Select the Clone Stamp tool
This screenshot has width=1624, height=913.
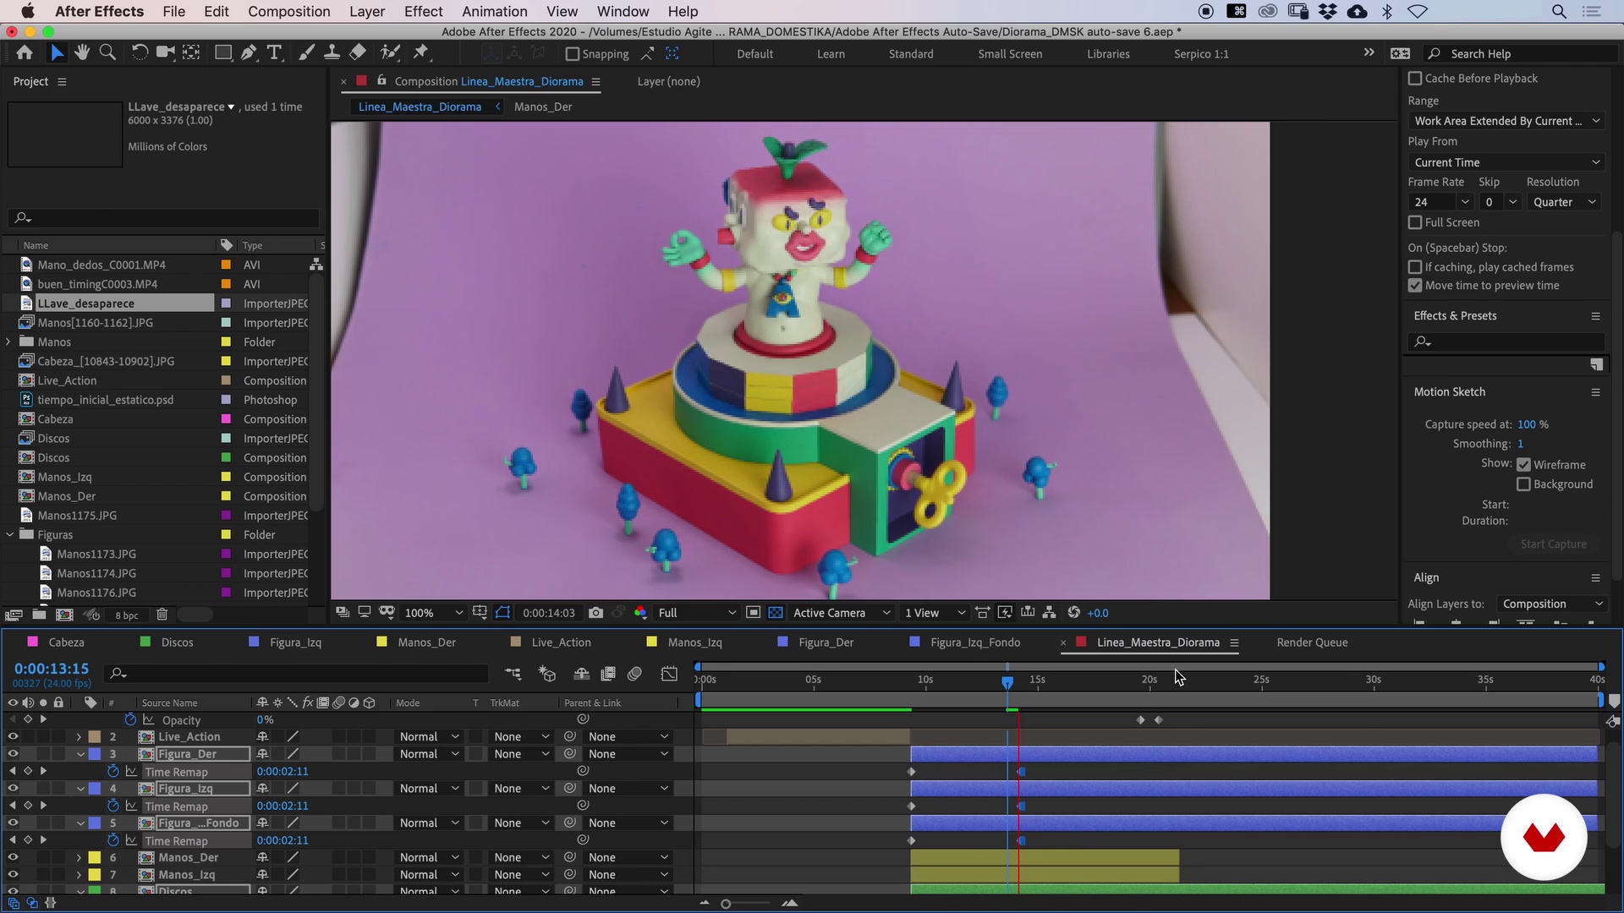tap(332, 52)
